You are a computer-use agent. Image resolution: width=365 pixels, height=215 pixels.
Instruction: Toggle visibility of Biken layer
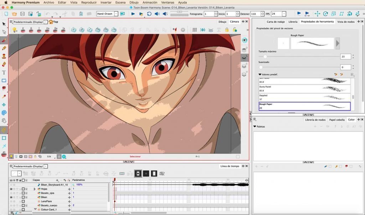(11, 197)
